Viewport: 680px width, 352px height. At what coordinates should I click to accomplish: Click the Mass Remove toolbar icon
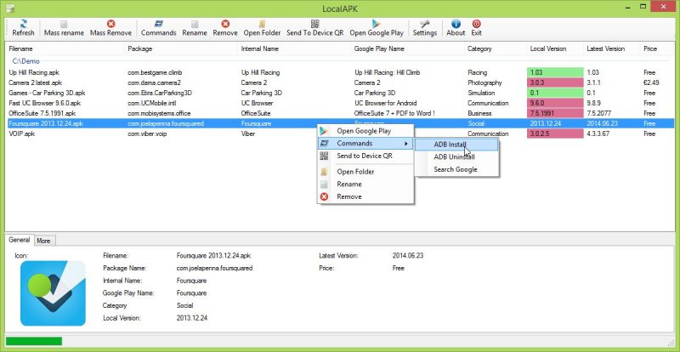click(110, 28)
